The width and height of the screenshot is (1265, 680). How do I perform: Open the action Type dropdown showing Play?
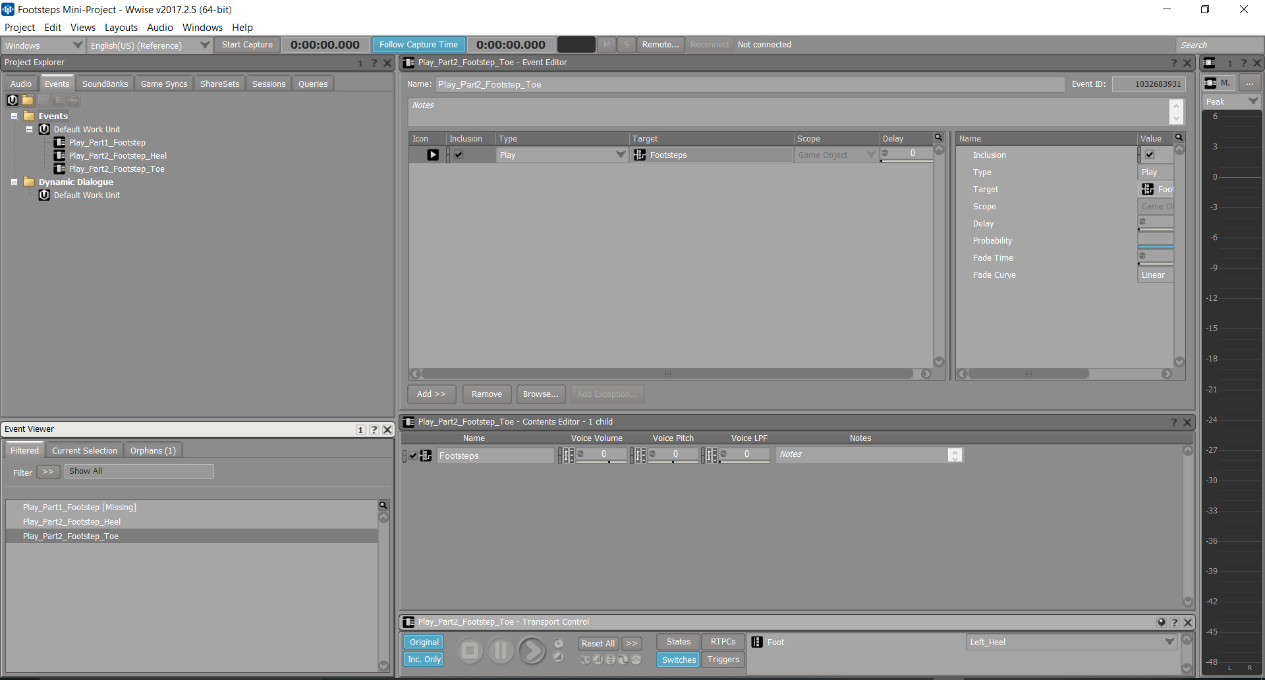[x=562, y=155]
